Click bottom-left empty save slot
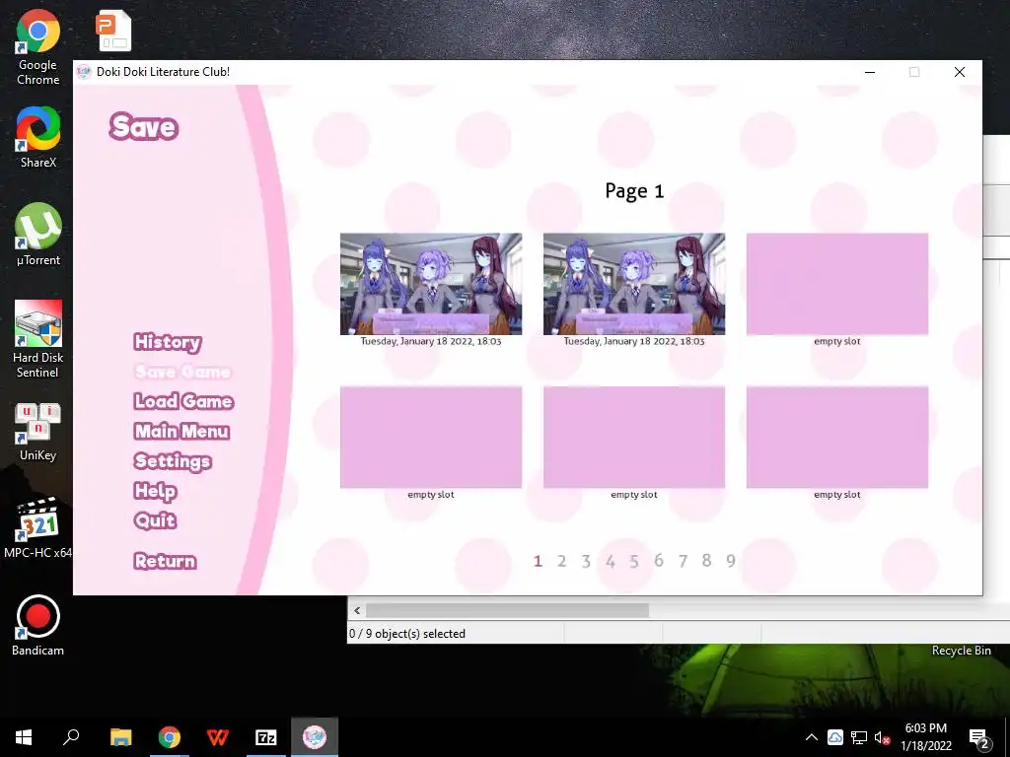 [x=431, y=437]
